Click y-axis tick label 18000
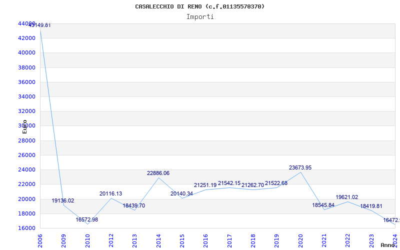The image size is (400, 250). tap(27, 213)
